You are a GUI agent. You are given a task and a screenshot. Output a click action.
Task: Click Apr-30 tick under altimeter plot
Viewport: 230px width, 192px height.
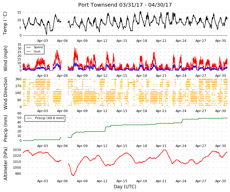tap(220, 181)
